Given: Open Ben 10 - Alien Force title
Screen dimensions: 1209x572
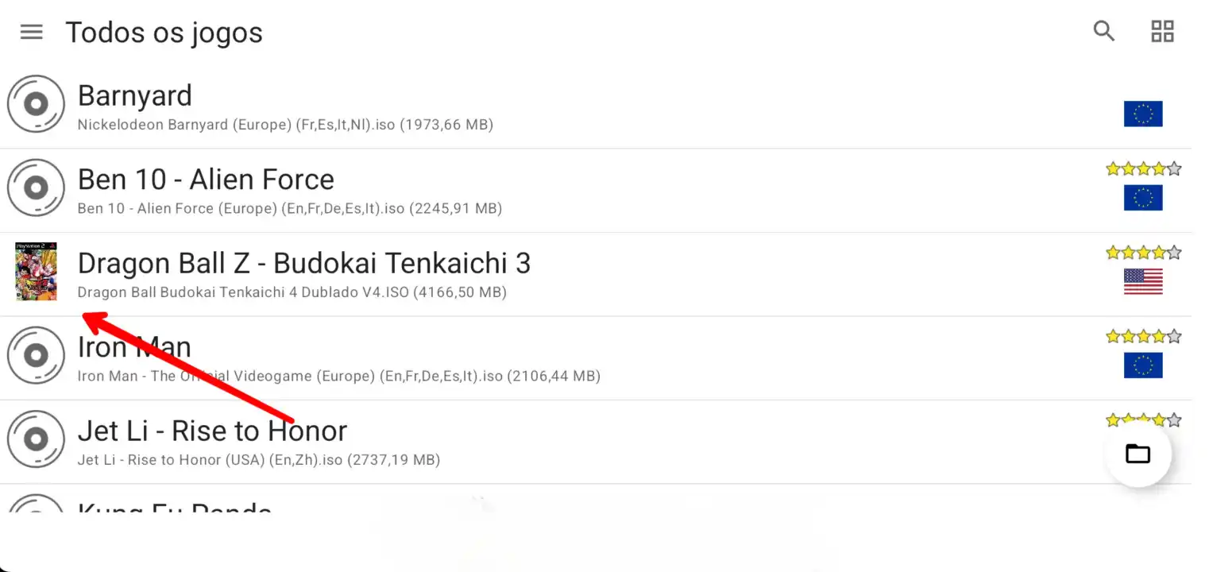Looking at the screenshot, I should [x=206, y=180].
